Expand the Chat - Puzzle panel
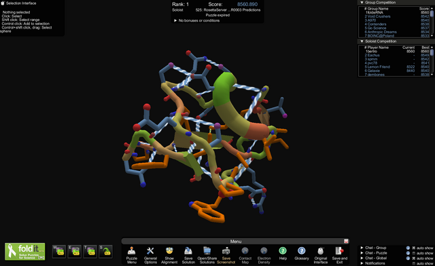435x266 pixels. point(362,252)
